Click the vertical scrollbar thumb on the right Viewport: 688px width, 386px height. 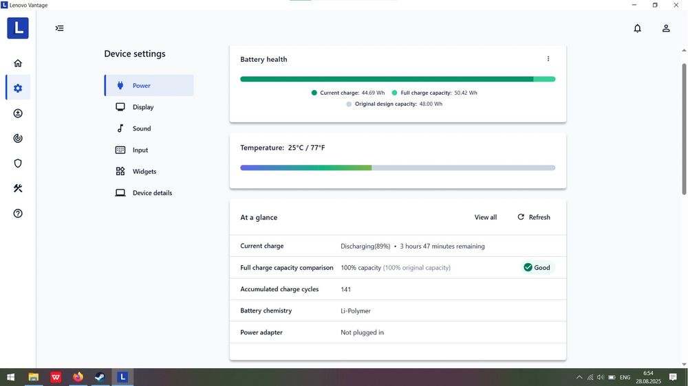(684, 129)
